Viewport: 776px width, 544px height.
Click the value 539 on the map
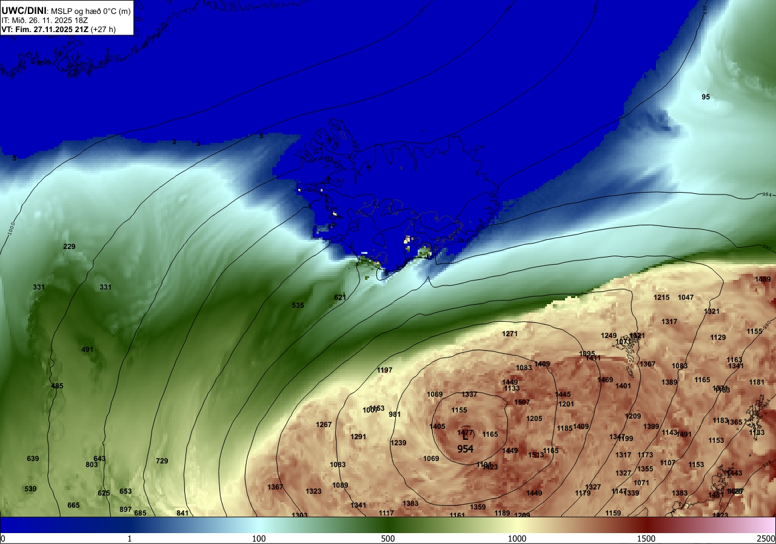tap(30, 489)
